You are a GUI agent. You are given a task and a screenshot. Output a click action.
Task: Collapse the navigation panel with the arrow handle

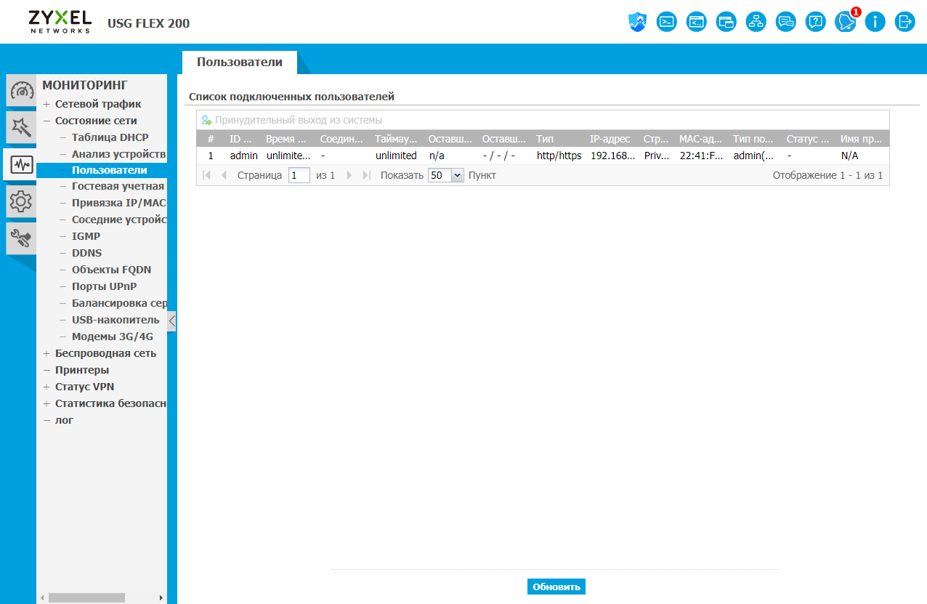point(172,321)
